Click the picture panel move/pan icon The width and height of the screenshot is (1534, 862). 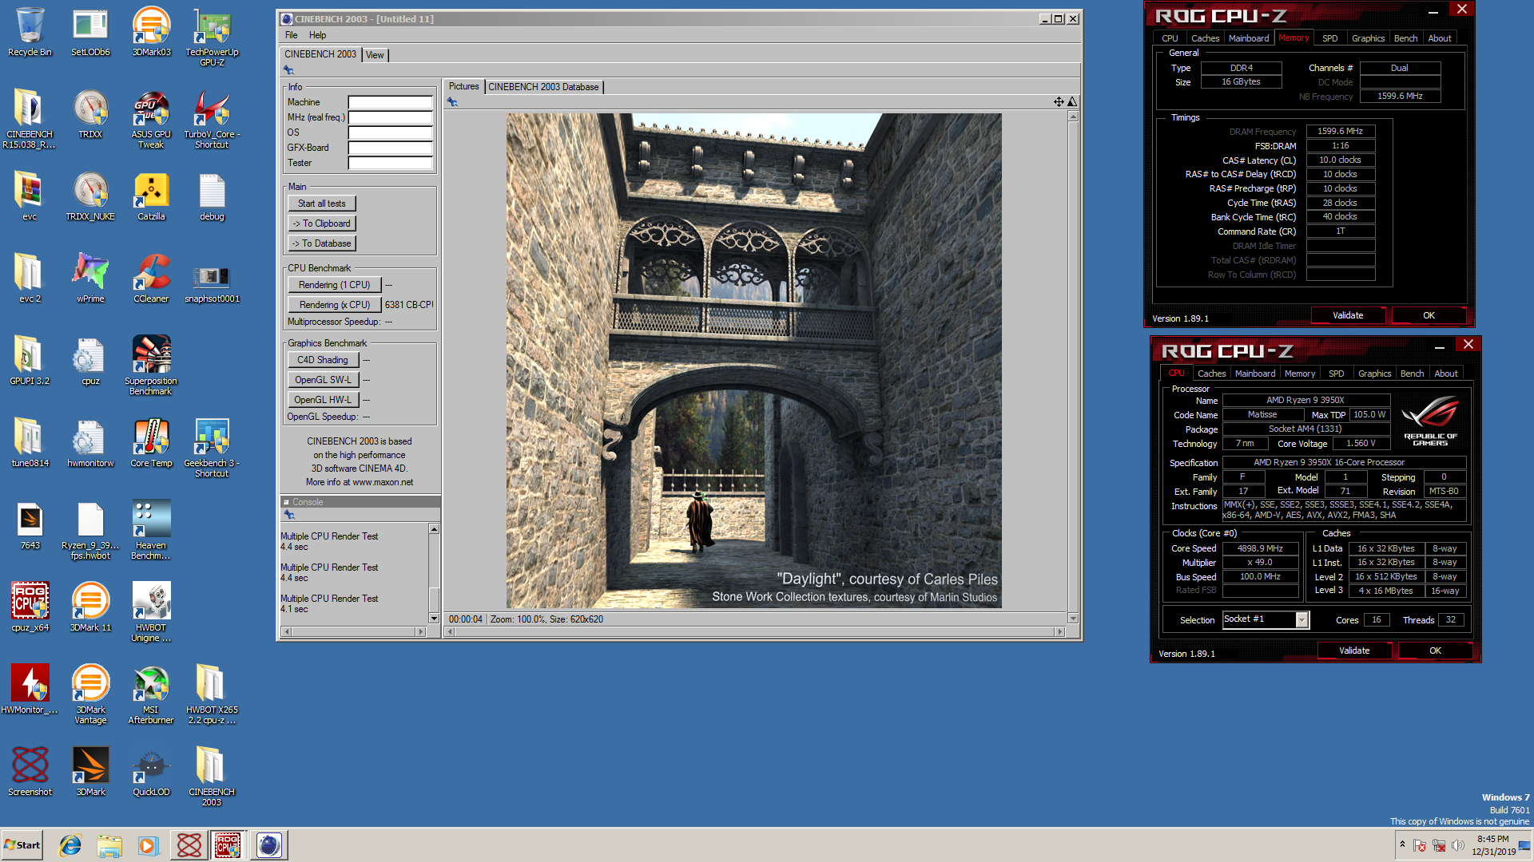[1058, 102]
